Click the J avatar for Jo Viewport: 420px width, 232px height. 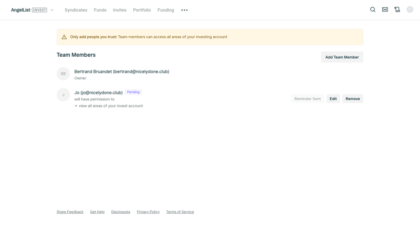pos(63,95)
